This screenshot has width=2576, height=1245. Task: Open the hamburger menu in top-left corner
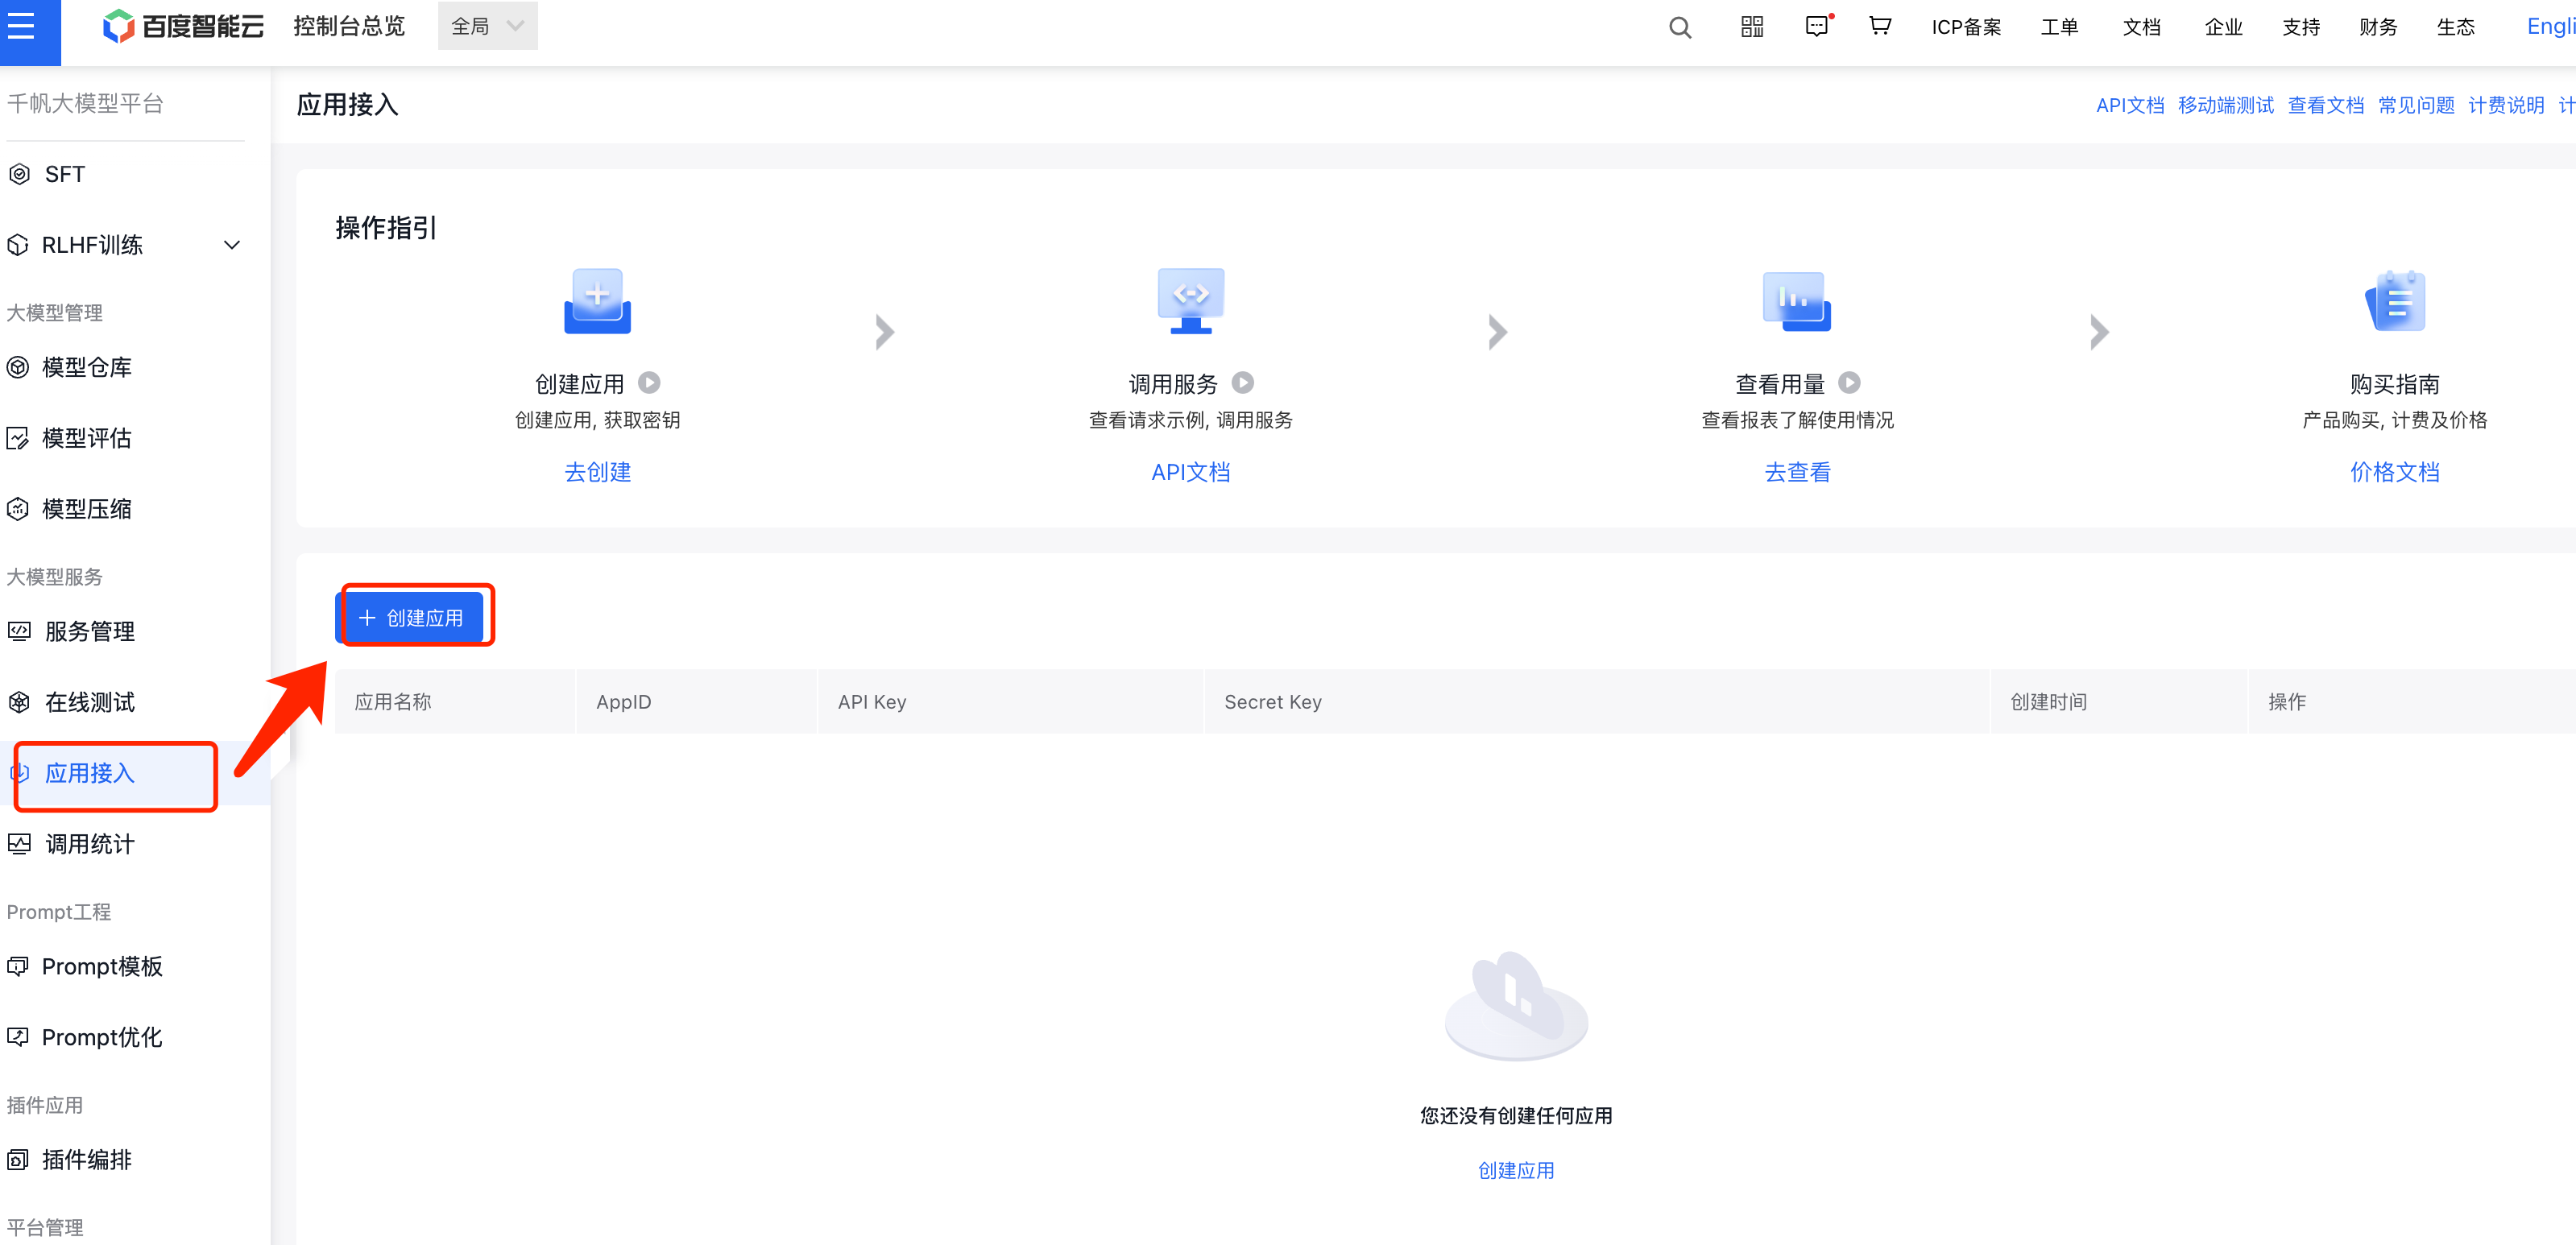click(22, 26)
